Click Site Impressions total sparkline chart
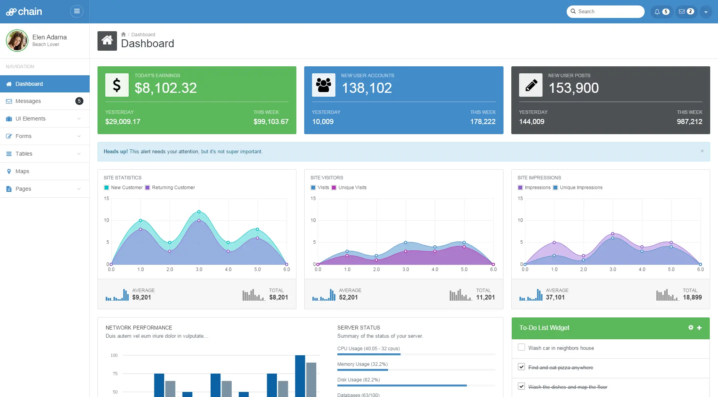 (x=668, y=295)
